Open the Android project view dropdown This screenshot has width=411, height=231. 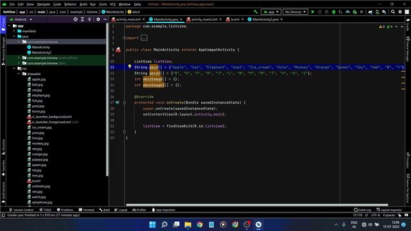(x=21, y=19)
